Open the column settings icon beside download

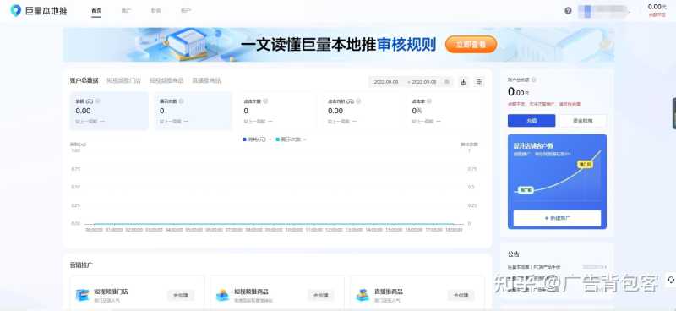pyautogui.click(x=478, y=81)
